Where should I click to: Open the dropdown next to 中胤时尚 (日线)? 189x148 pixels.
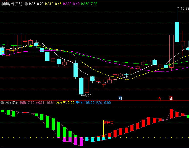click(x=26, y=4)
